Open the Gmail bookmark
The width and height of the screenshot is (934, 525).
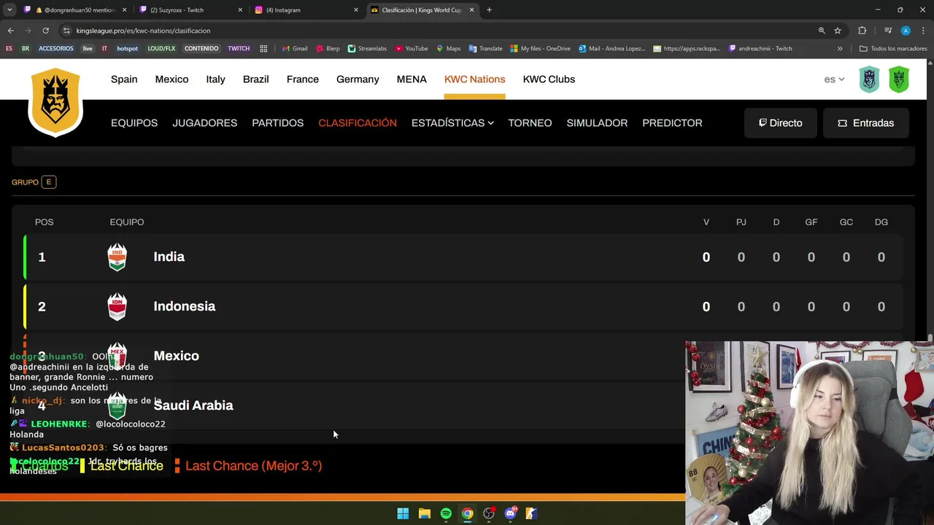point(295,49)
